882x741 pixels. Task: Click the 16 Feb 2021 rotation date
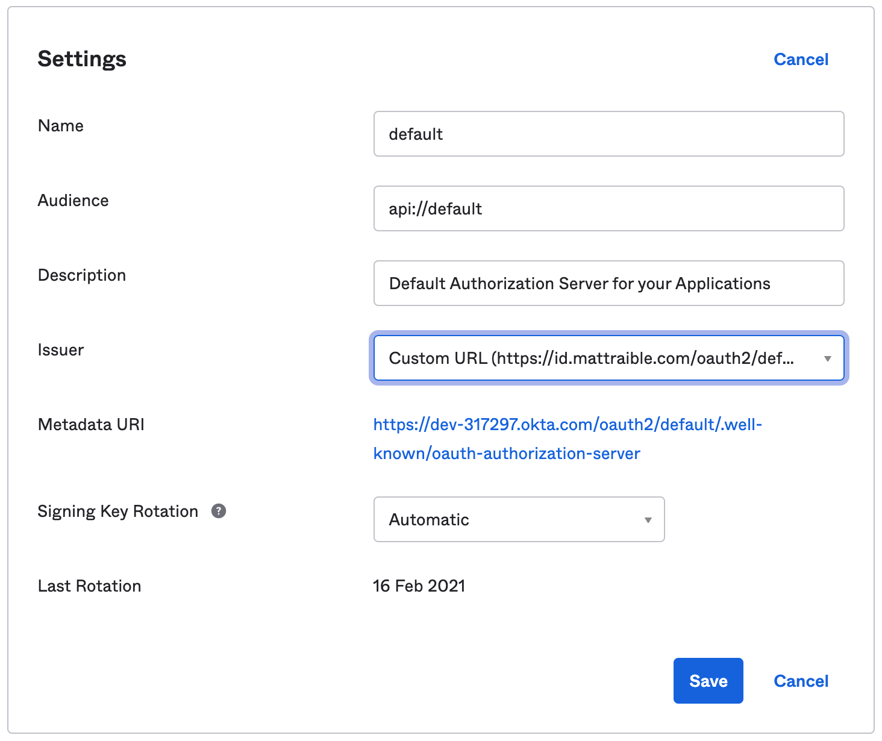point(419,586)
